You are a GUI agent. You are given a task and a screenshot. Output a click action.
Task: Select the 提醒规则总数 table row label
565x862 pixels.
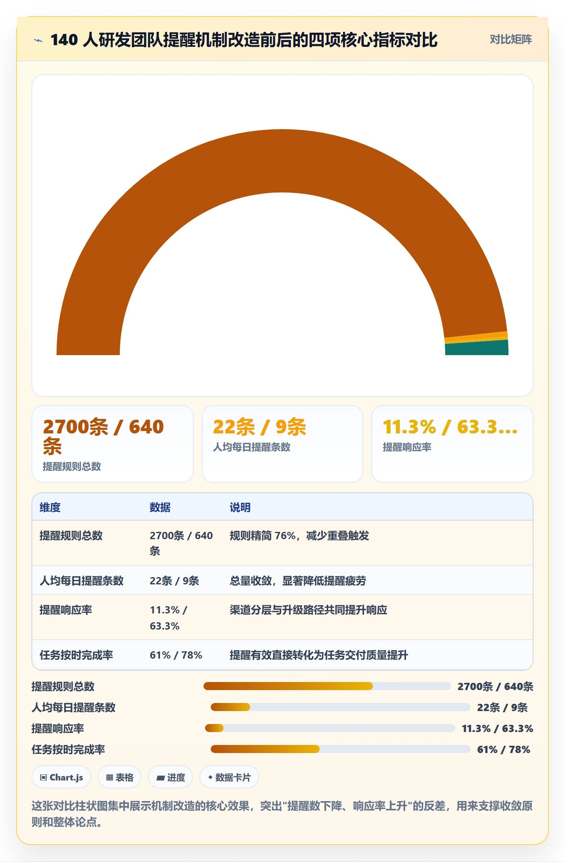click(71, 536)
